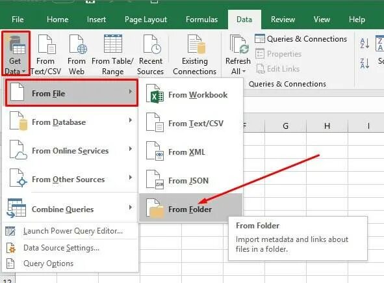Click the blank file icon beside From File
384x283 pixels.
pos(17,92)
